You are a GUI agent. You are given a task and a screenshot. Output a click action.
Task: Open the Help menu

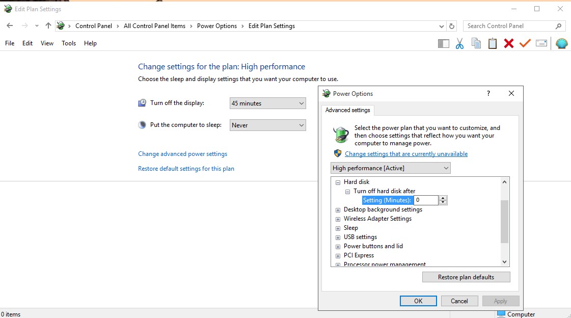(x=90, y=43)
